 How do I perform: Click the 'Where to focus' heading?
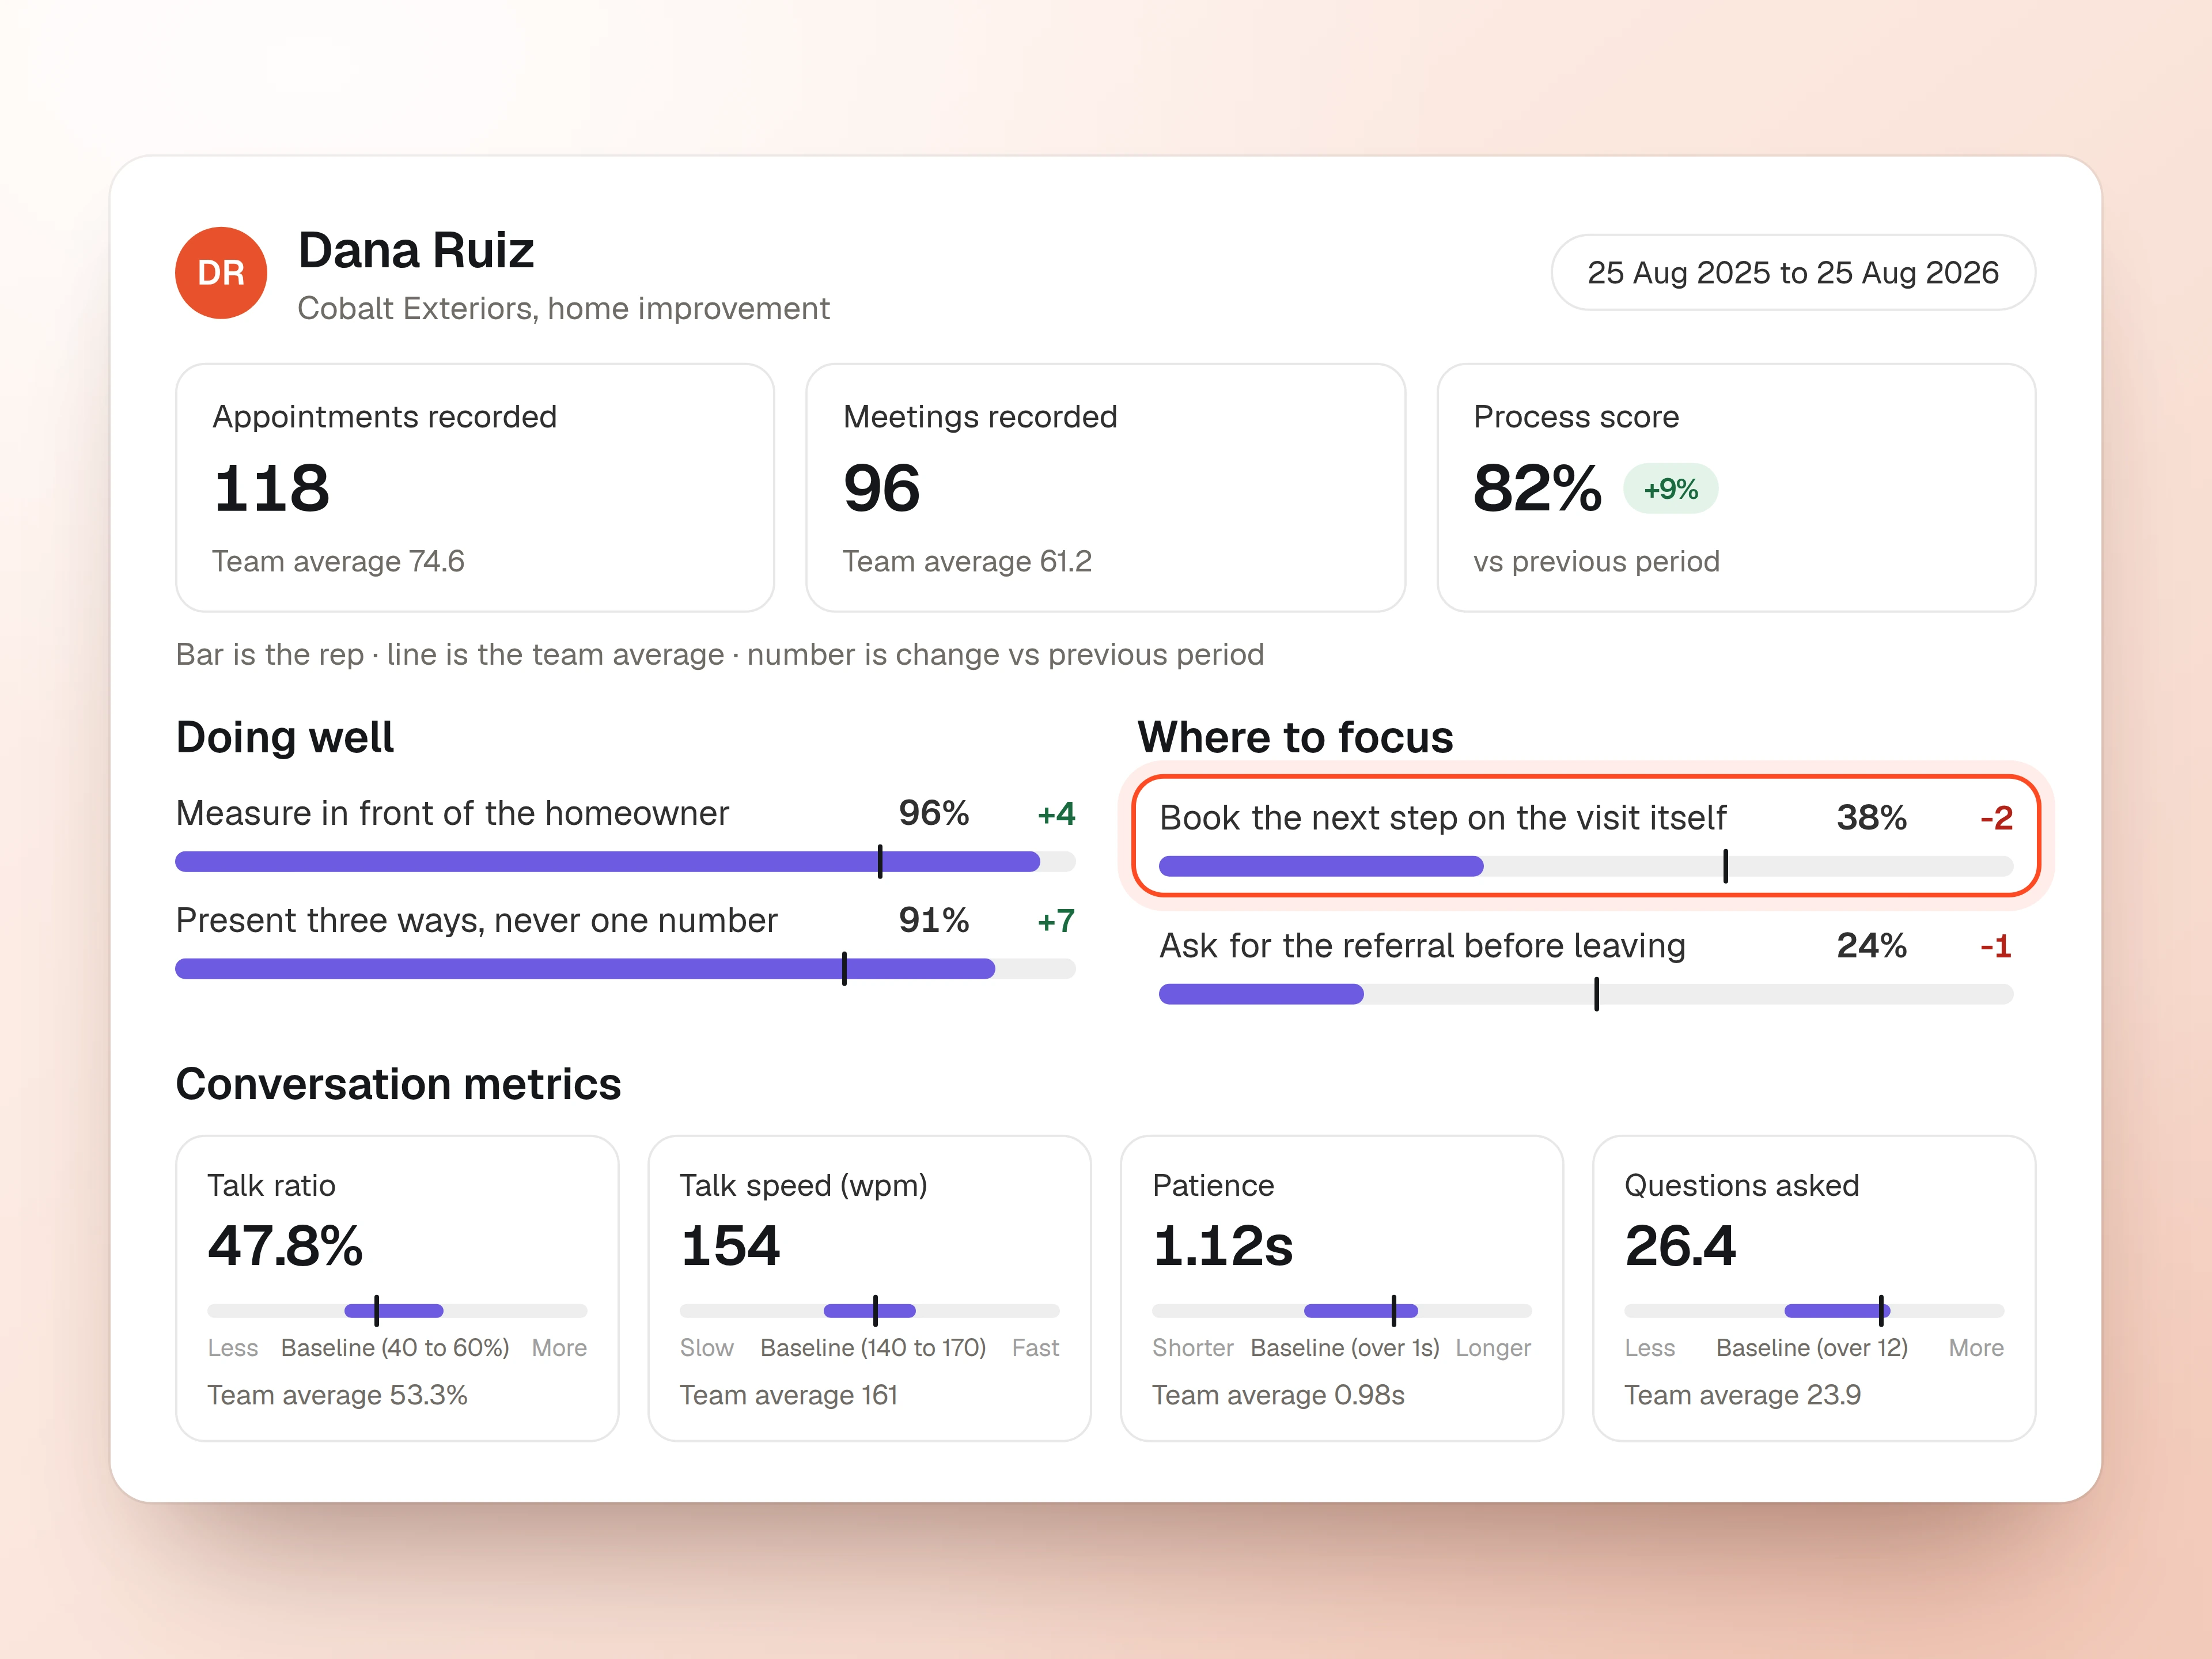pyautogui.click(x=1295, y=737)
